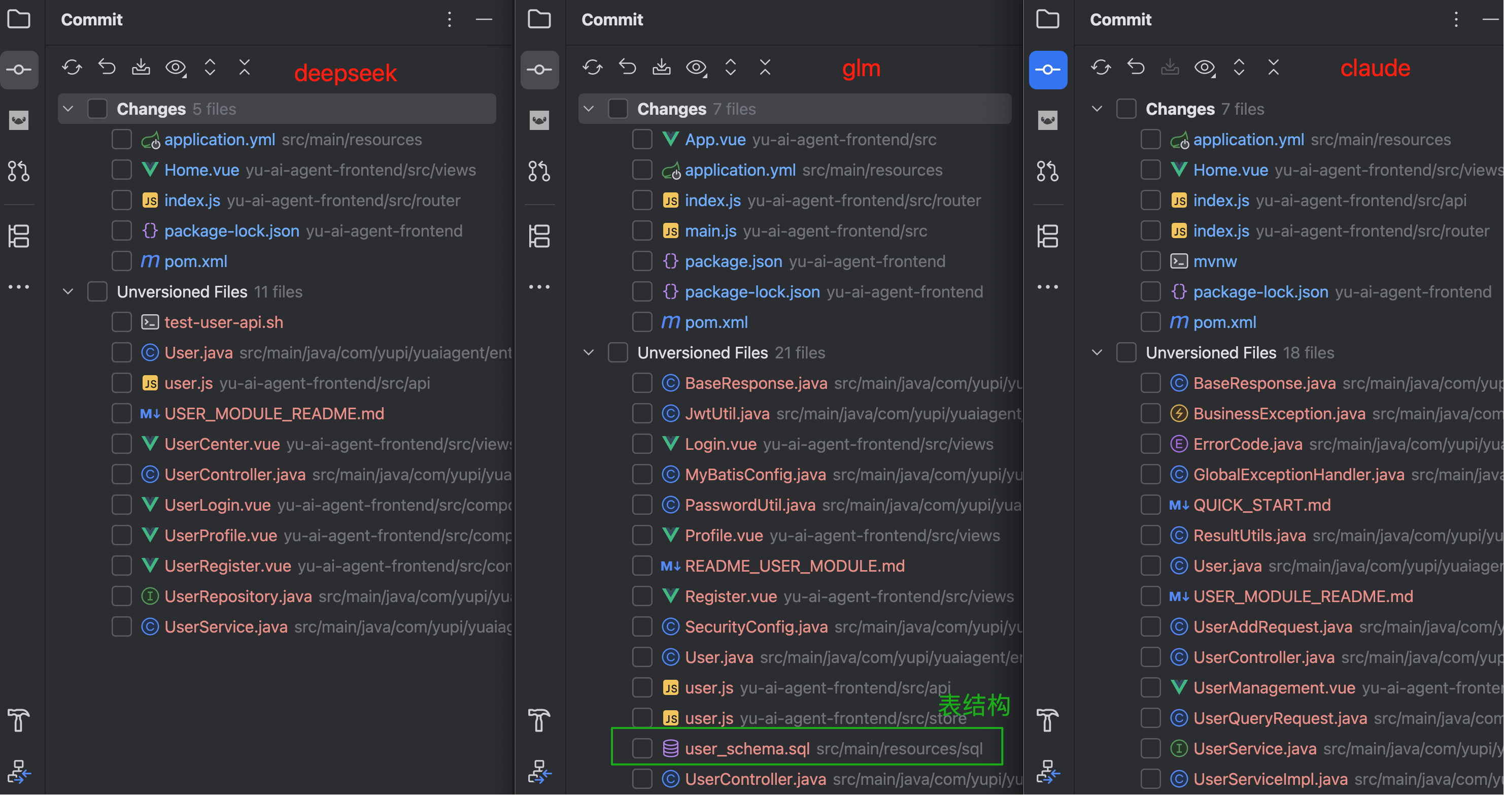Click Shelve Silently icon in deepseek toolbar
Viewport: 1504px width, 795px height.
141,68
